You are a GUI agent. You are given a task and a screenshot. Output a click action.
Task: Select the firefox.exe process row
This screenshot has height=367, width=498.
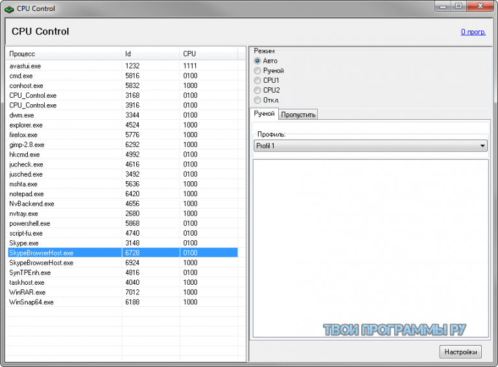pos(123,135)
